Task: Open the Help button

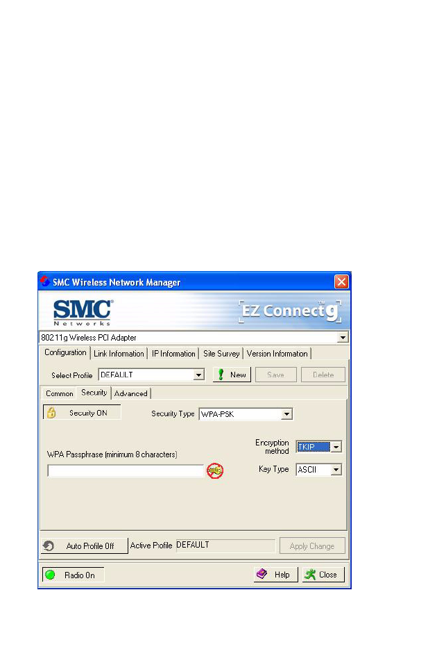Action: click(276, 575)
